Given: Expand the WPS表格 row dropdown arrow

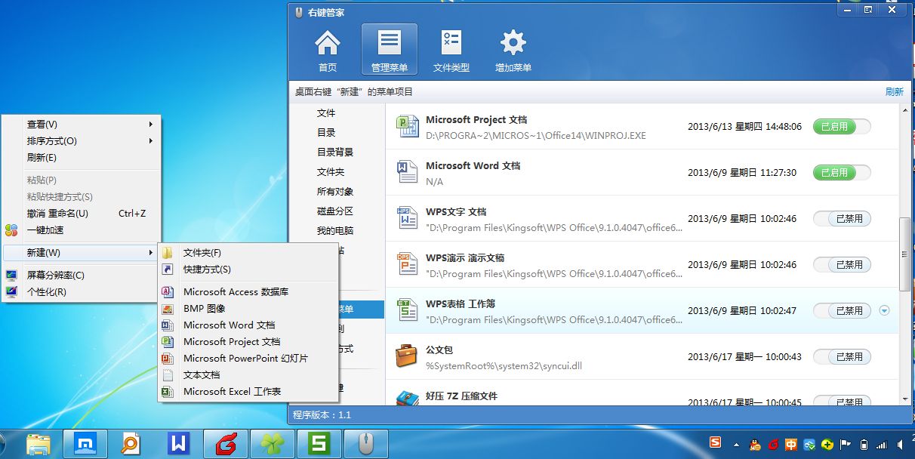Looking at the screenshot, I should coord(885,310).
